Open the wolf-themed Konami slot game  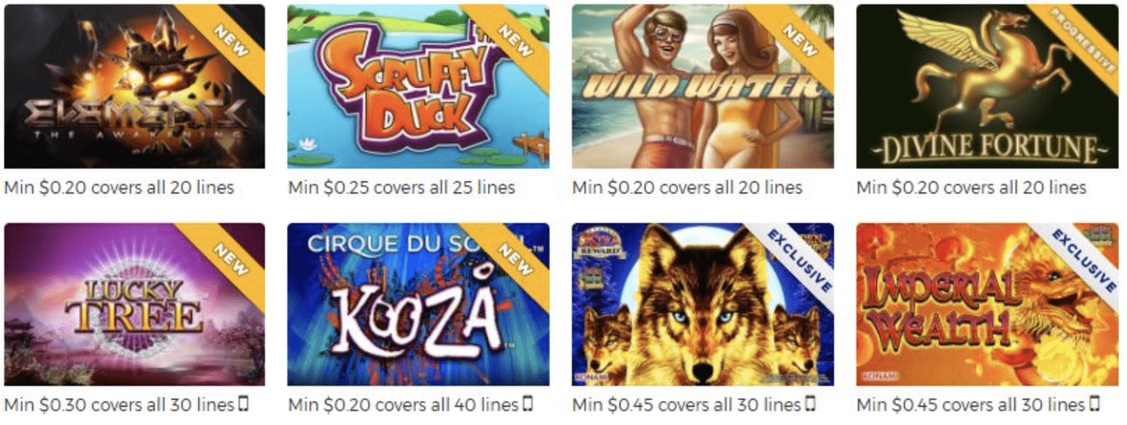pos(703,304)
